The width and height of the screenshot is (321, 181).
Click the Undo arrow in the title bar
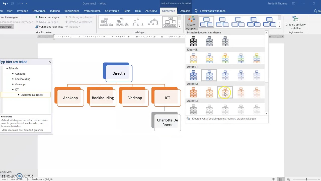[4, 4]
